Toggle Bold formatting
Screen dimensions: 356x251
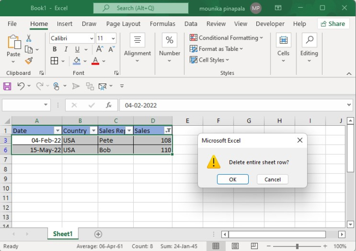point(54,49)
